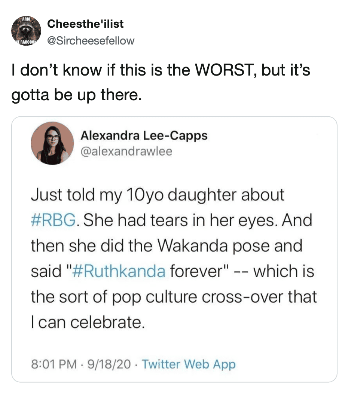
Task: Open the @Sircheesefellow handle
Action: pos(91,40)
